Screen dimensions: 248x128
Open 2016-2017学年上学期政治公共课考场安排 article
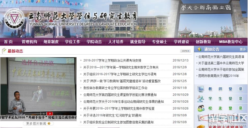coord(112,60)
